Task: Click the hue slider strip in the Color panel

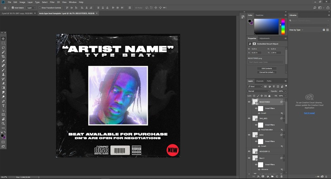Action: coord(283,27)
